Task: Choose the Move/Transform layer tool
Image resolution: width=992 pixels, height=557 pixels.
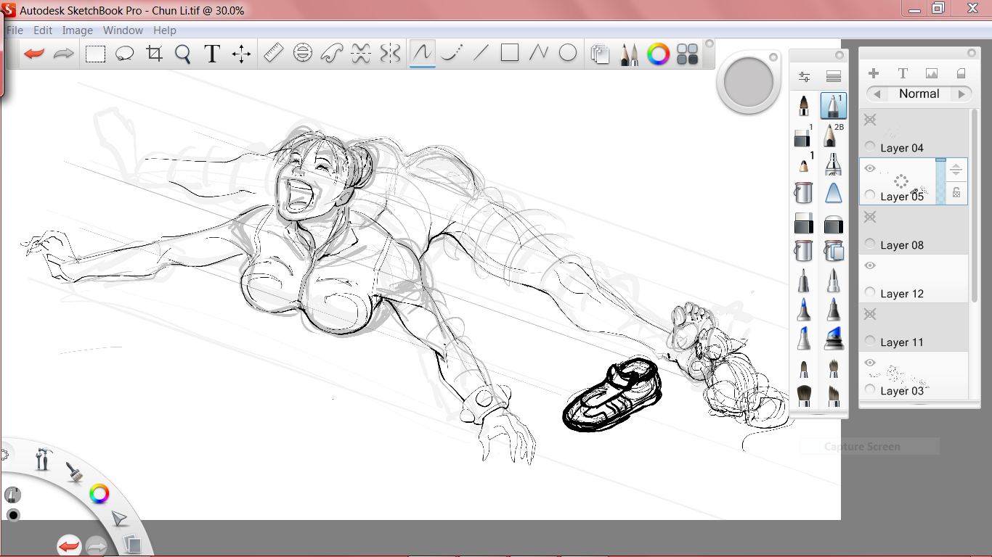Action: (x=241, y=54)
